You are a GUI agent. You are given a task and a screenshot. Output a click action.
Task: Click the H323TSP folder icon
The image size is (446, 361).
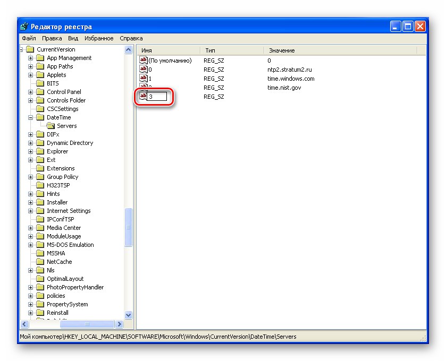click(x=40, y=185)
